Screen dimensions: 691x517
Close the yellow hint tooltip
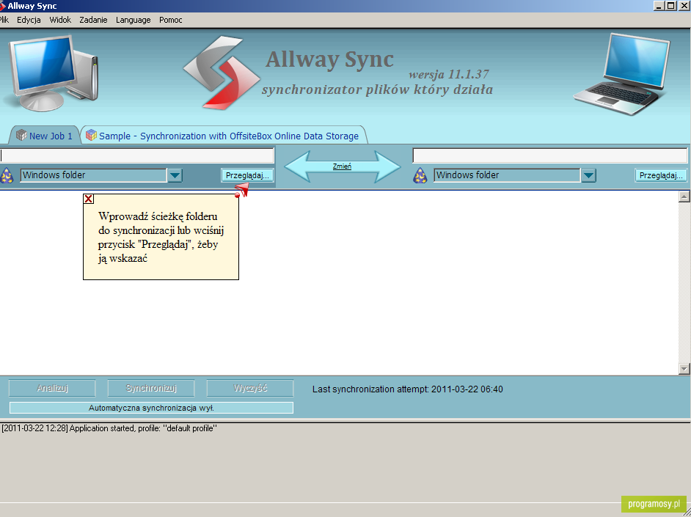click(88, 199)
